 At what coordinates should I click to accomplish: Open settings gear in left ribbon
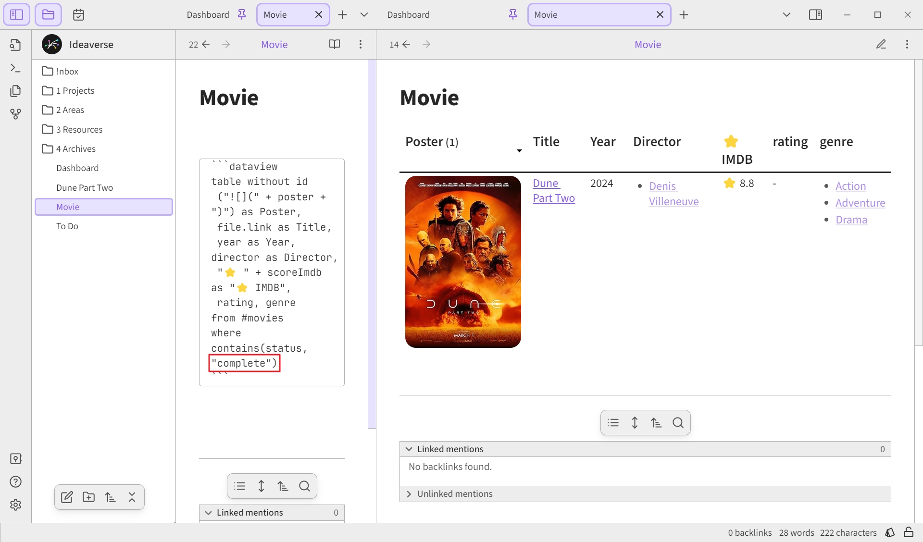pos(15,505)
